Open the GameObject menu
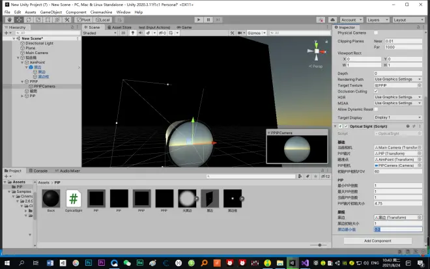430x269 pixels. (51, 12)
